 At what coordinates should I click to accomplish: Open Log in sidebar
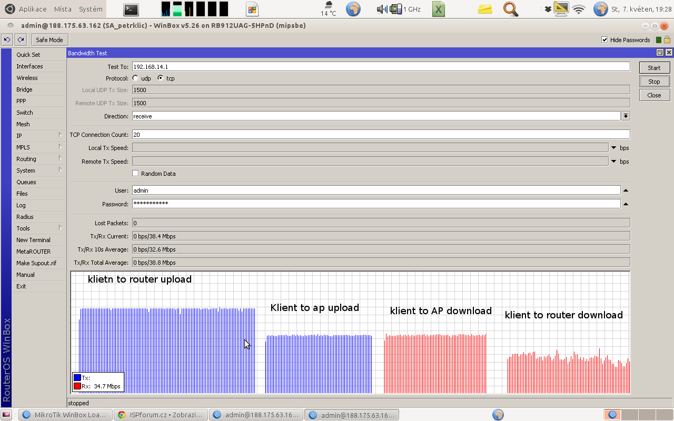pyautogui.click(x=39, y=205)
